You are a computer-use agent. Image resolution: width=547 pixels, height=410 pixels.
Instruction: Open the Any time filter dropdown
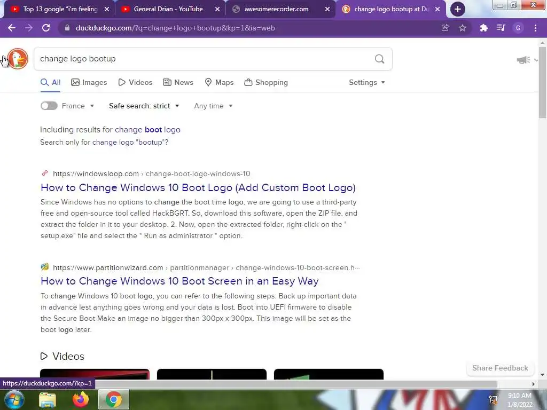(x=213, y=106)
